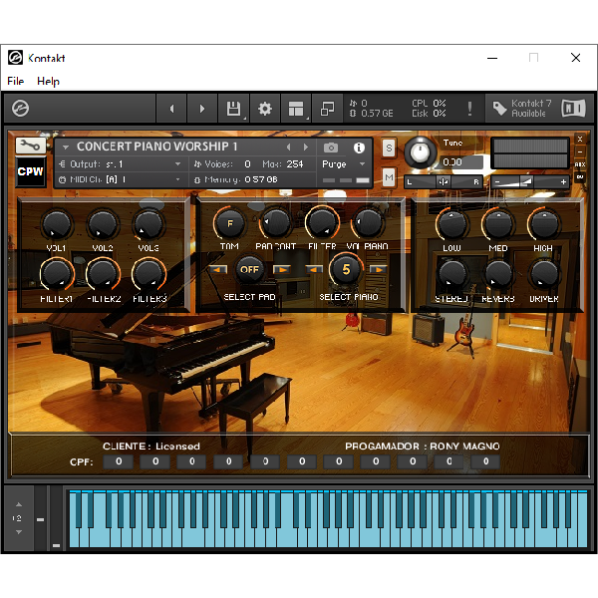Click the Tune knob
The height and width of the screenshot is (598, 598).
coord(420,151)
